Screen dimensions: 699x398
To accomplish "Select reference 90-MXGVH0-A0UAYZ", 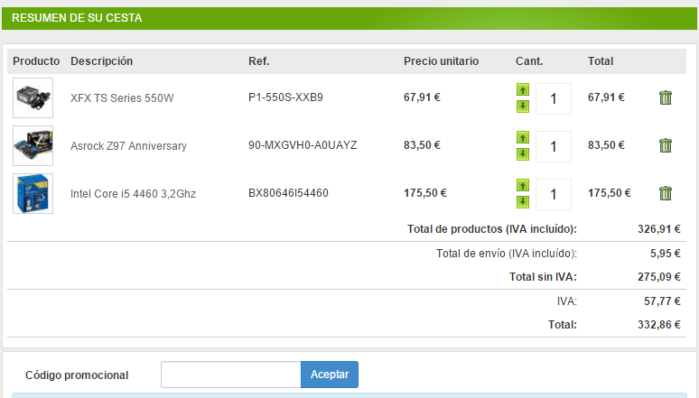I will [303, 144].
